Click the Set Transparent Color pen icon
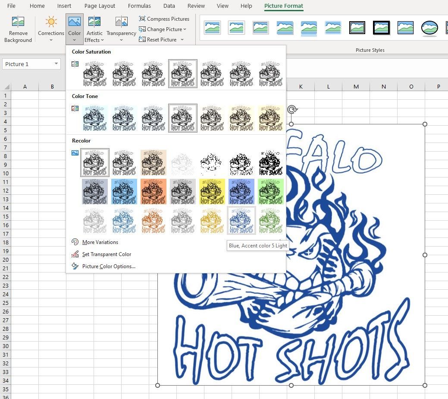This screenshot has height=399, width=448. coord(75,254)
